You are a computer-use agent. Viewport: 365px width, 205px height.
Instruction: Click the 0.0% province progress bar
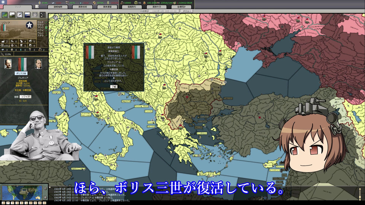pos(7,54)
